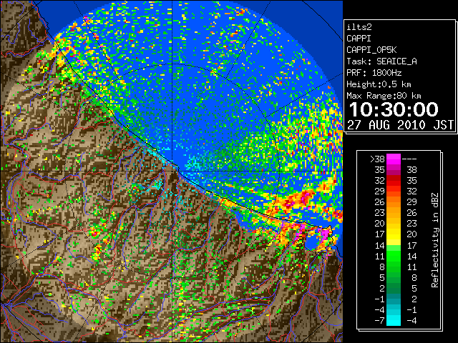Click the cyan -7 dBZ color swatch
The image size is (458, 343).
click(x=394, y=321)
